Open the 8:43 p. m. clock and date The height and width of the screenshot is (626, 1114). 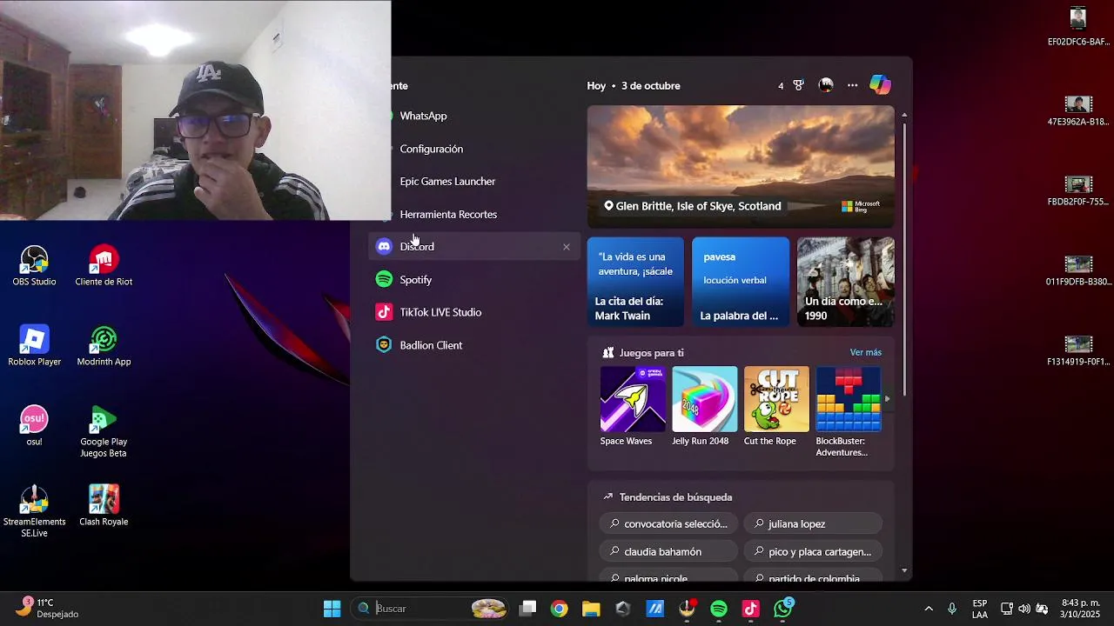coord(1080,609)
